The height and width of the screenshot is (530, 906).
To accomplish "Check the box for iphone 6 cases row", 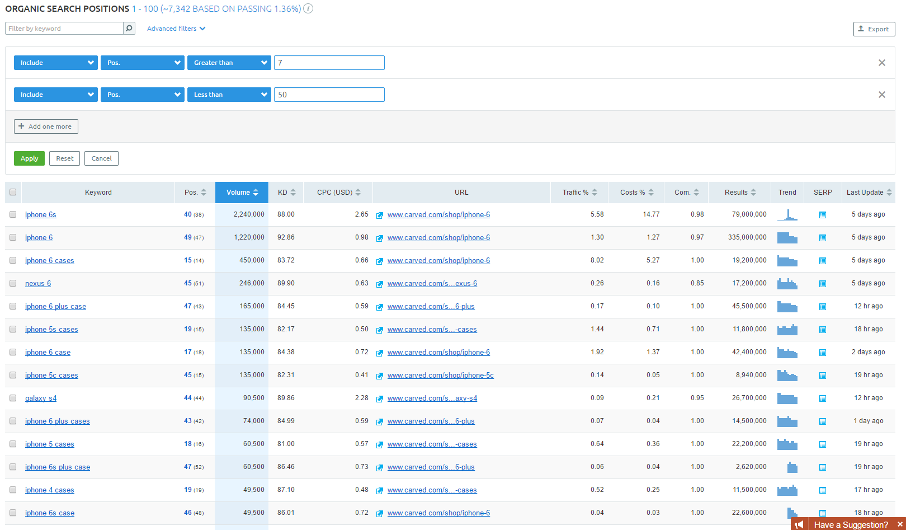I will click(x=13, y=261).
